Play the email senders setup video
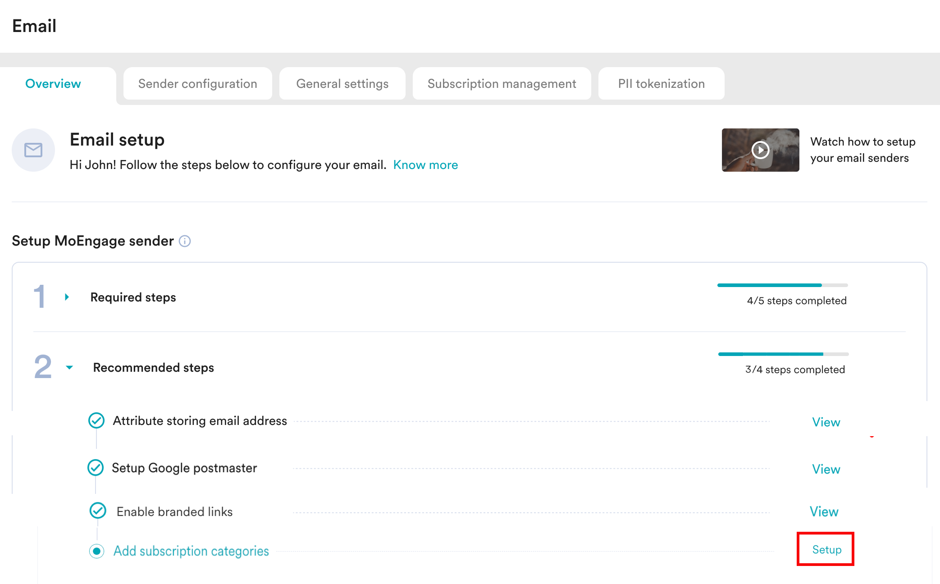 click(760, 150)
